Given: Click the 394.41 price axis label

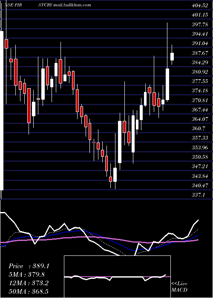Looking at the screenshot, I should (200, 34).
